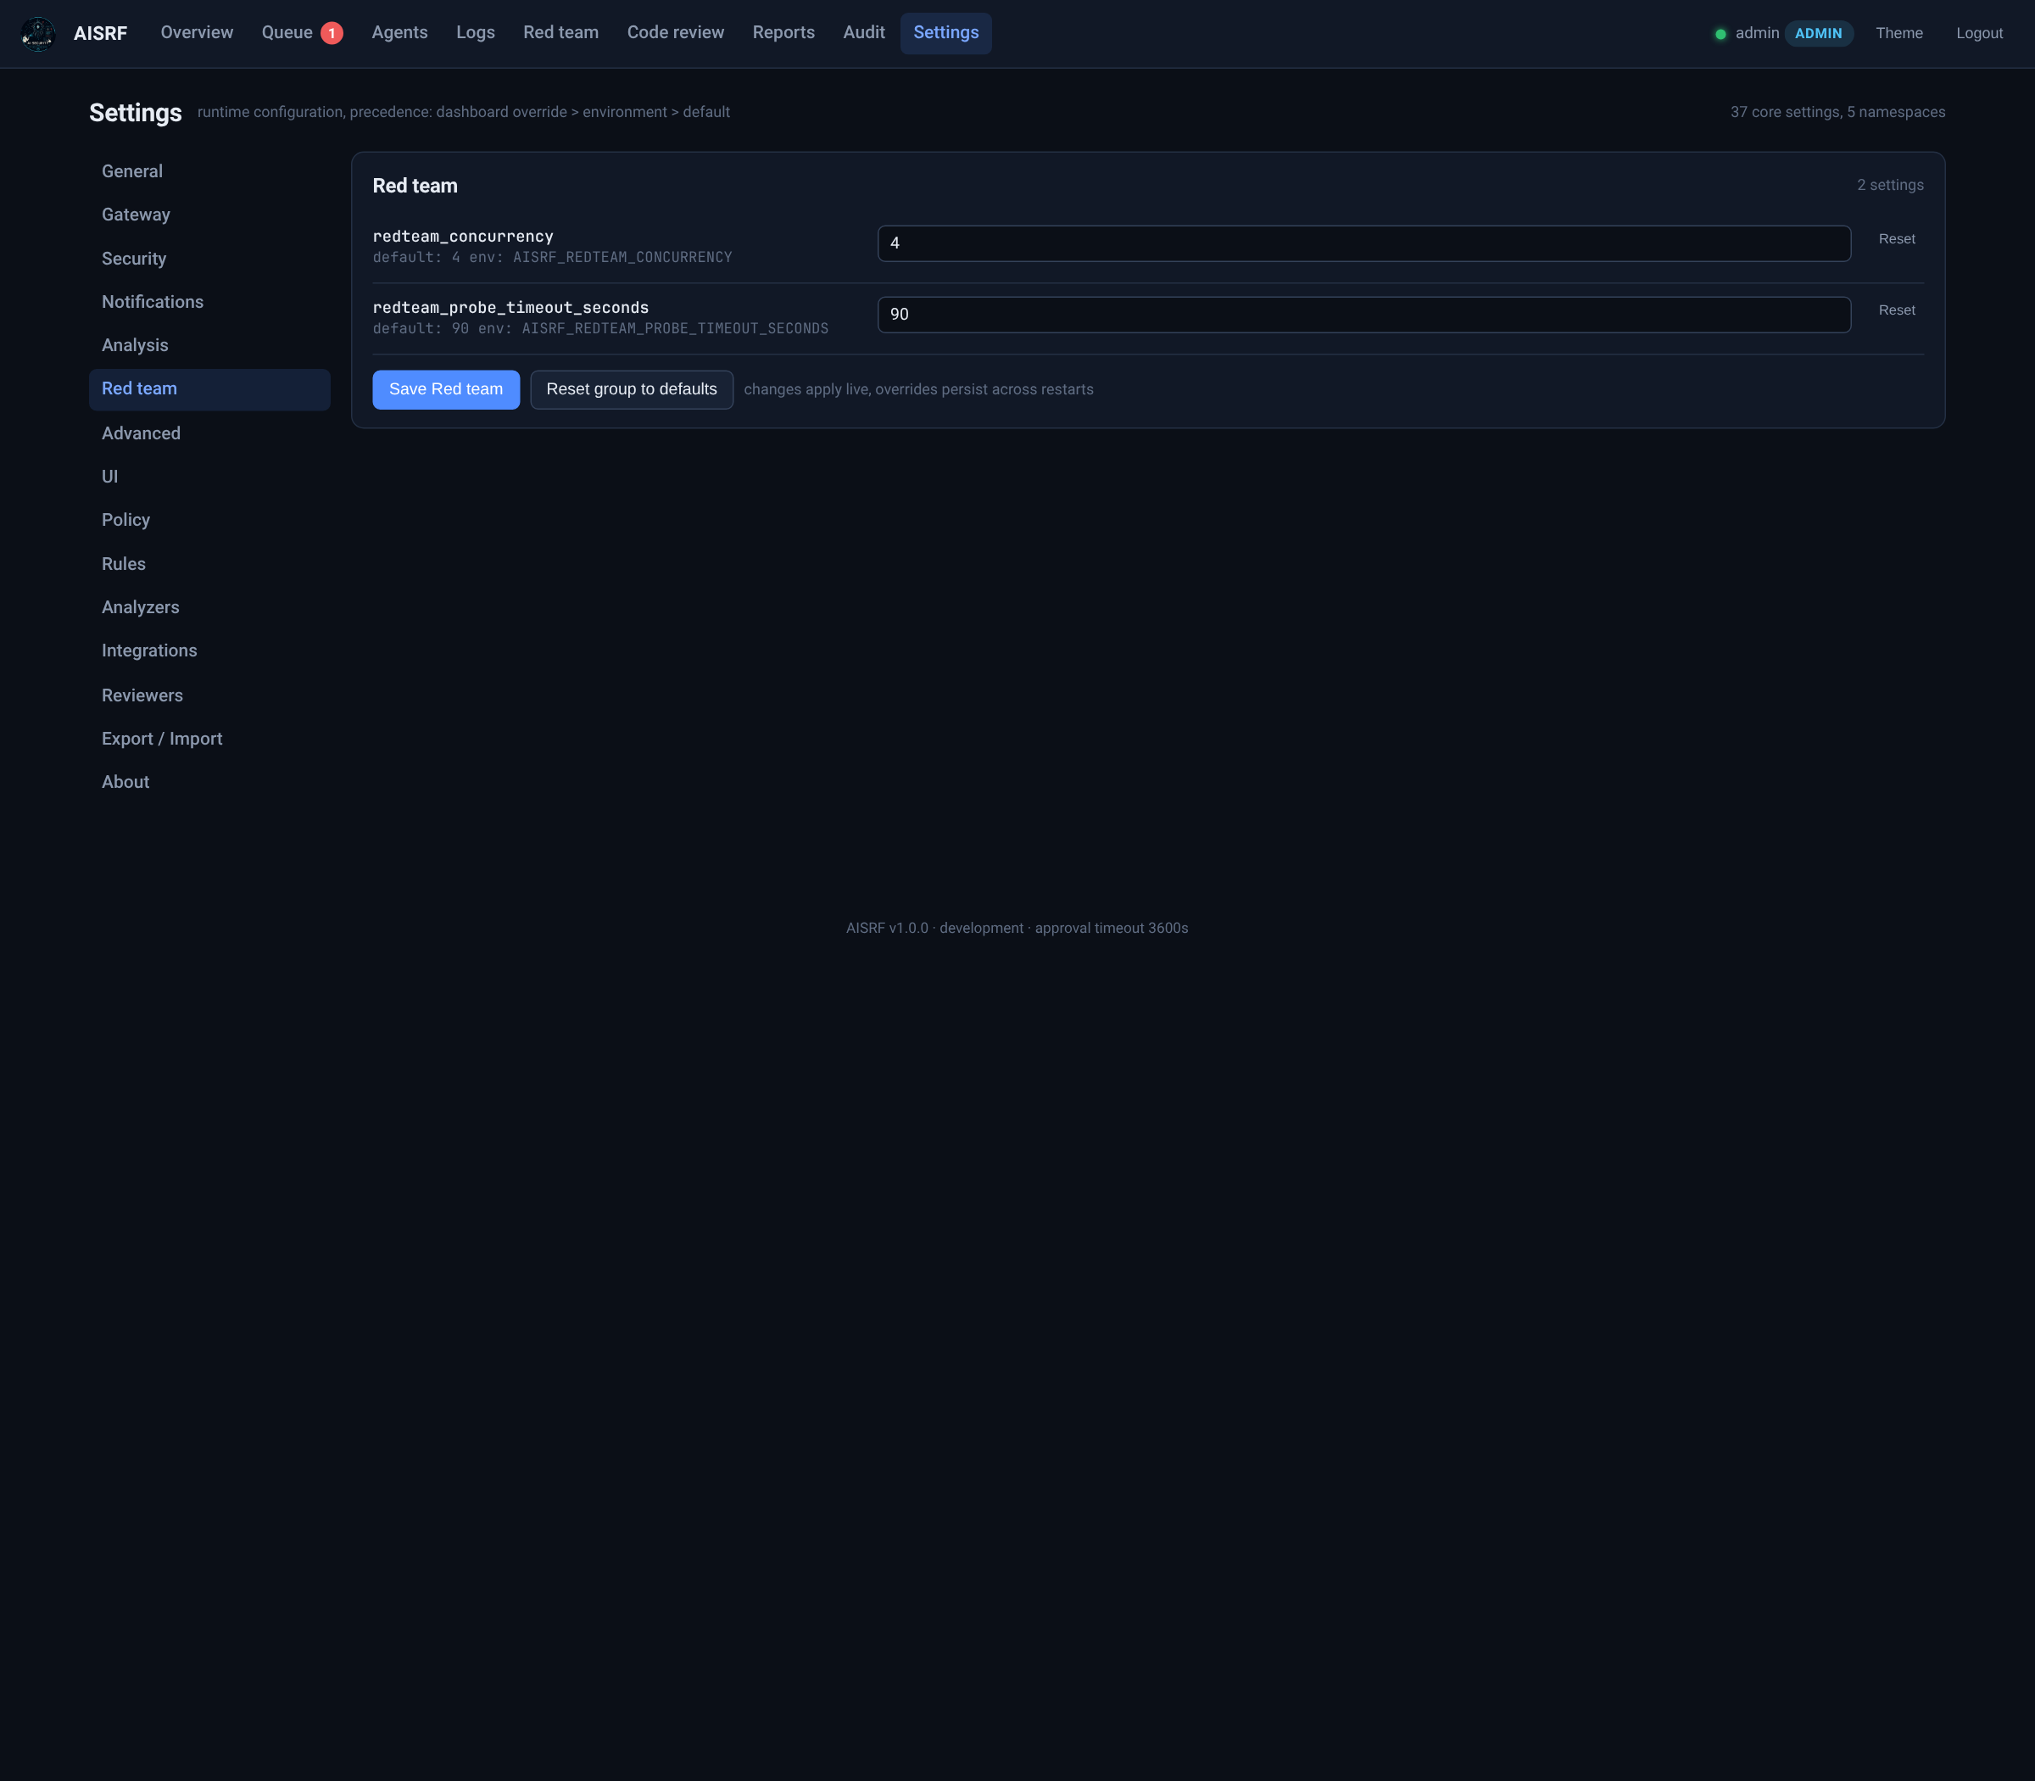This screenshot has height=1781, width=2035.
Task: Open Rules settings group
Action: [209, 565]
